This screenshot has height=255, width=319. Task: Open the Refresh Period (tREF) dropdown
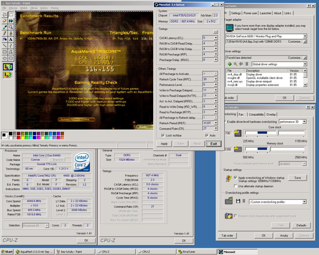[x=216, y=123]
